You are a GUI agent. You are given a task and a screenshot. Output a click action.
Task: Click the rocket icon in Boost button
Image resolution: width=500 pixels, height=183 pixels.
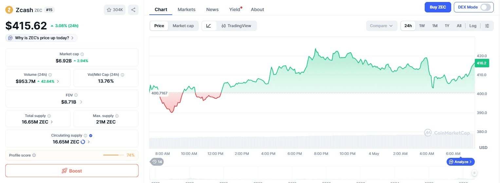65,171
